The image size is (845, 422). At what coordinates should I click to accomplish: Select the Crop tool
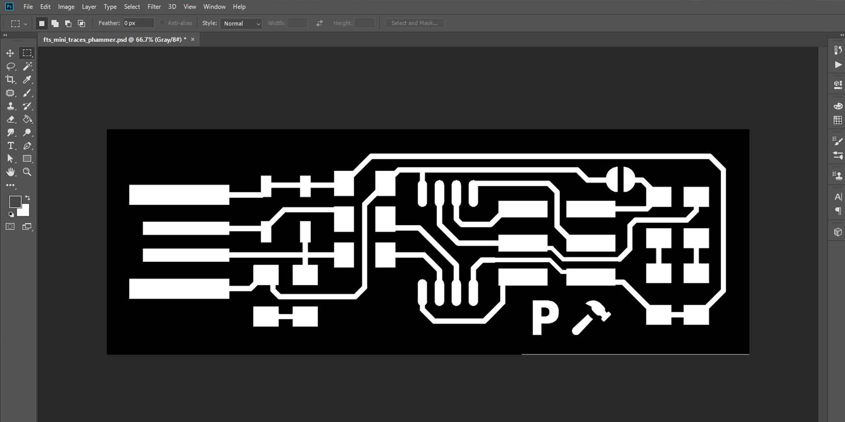coord(10,79)
